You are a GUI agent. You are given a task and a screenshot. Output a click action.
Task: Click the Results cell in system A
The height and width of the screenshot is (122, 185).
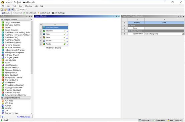pos(55,44)
